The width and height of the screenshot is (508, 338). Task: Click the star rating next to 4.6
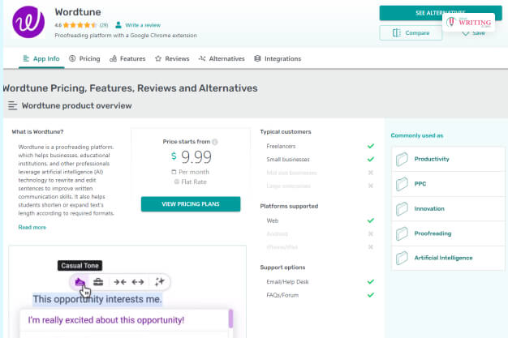[x=80, y=25]
